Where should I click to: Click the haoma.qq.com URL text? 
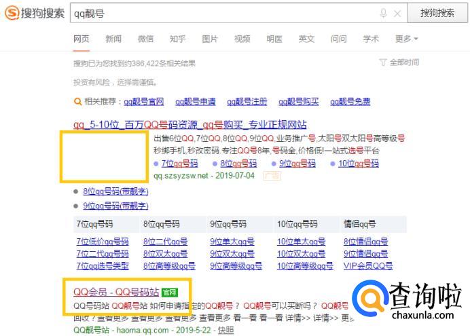(143, 331)
